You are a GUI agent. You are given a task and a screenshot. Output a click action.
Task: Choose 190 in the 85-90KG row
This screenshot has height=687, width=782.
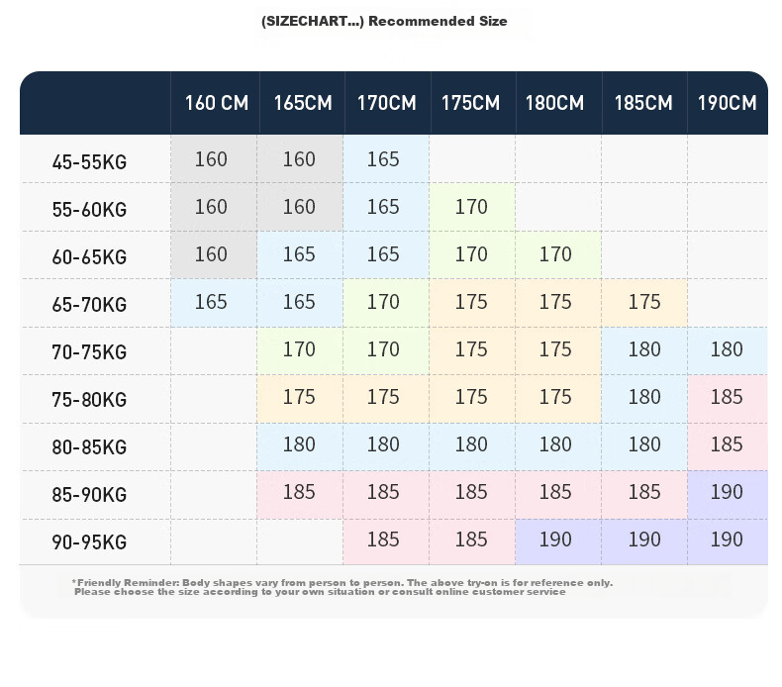tap(727, 492)
